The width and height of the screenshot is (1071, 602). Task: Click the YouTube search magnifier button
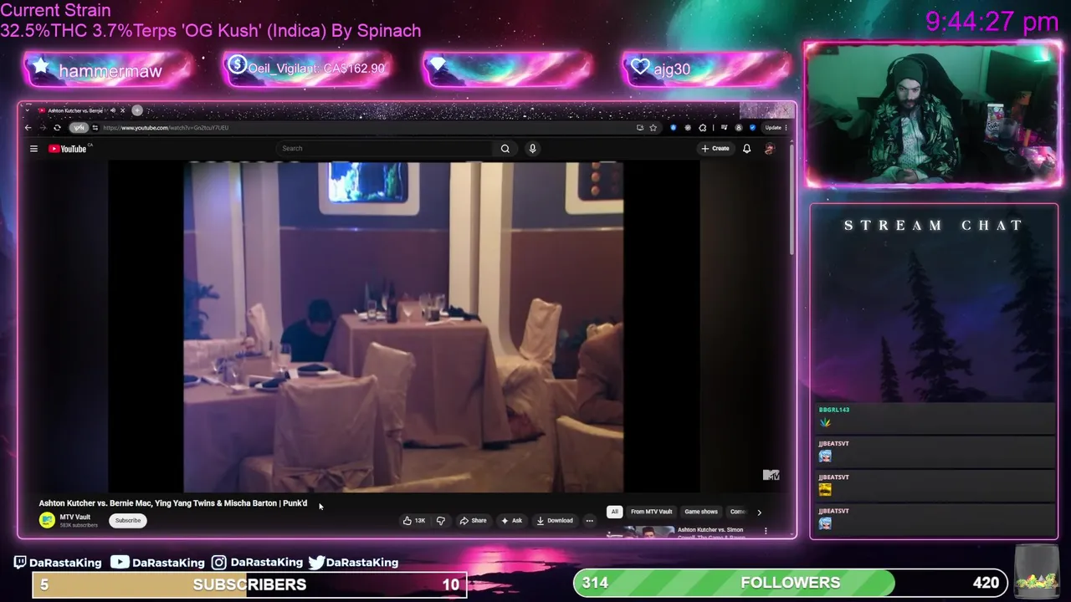[505, 149]
